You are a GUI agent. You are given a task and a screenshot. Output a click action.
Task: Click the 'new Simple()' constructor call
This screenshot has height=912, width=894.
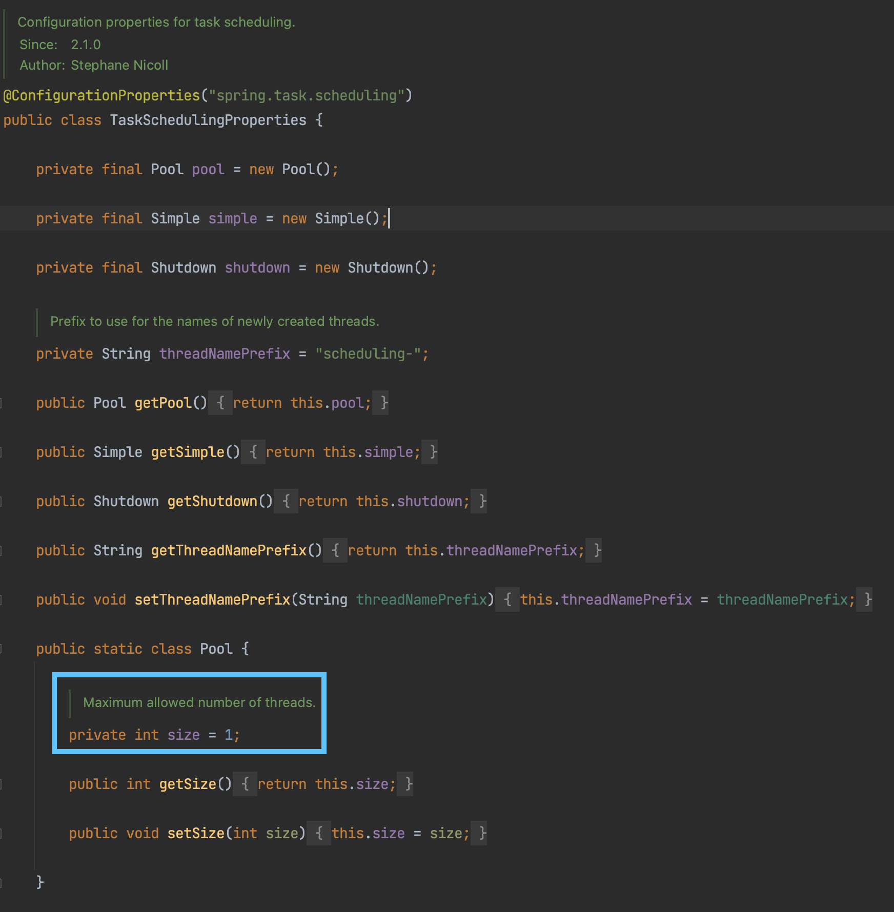331,218
